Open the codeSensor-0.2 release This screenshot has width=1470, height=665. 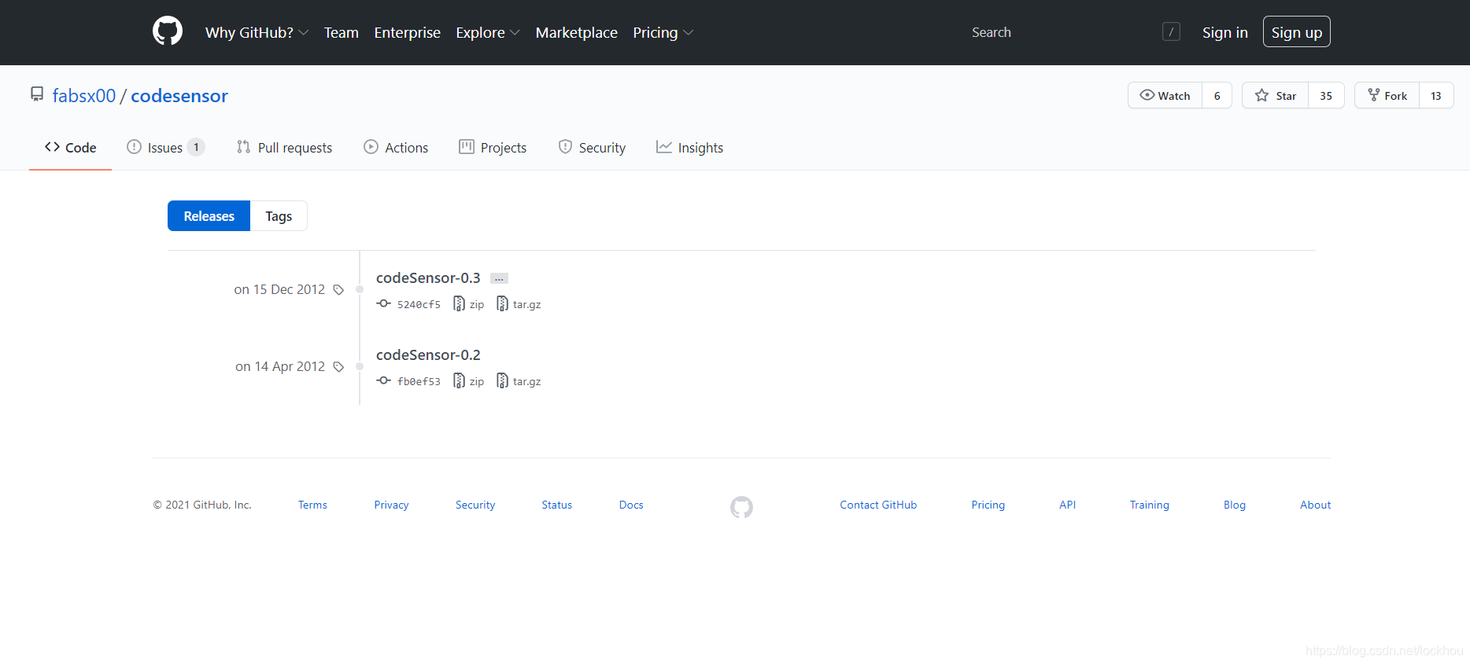tap(428, 355)
